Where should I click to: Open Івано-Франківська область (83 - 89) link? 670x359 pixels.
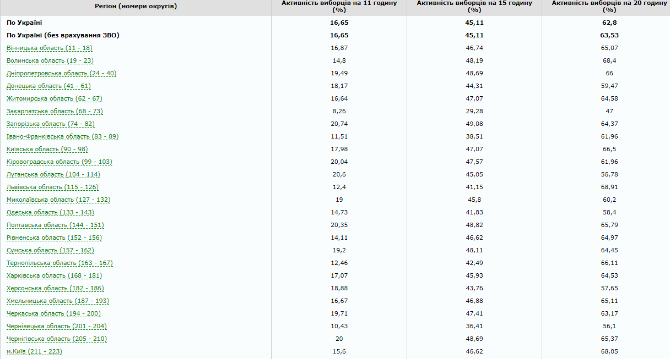pyautogui.click(x=63, y=136)
